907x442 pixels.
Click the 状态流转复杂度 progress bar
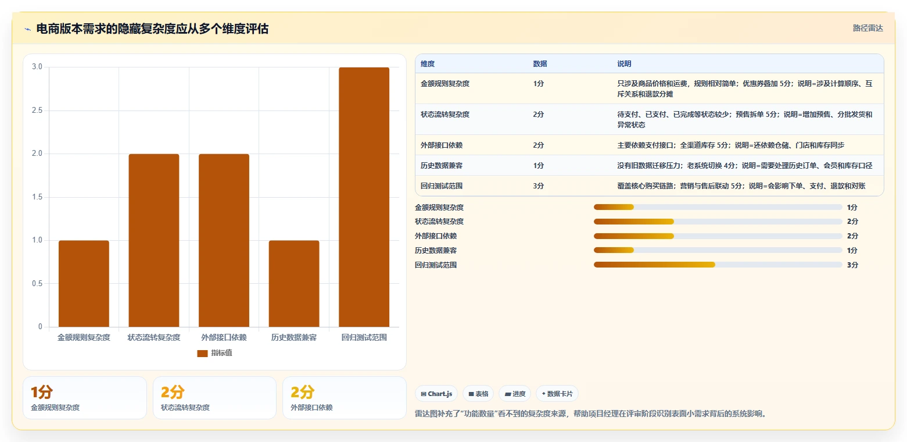(718, 222)
